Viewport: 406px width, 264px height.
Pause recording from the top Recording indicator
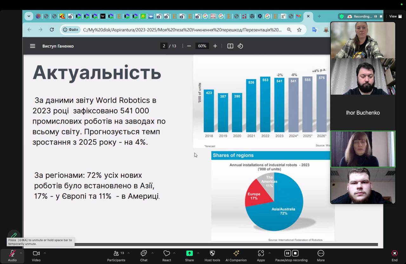tap(376, 17)
